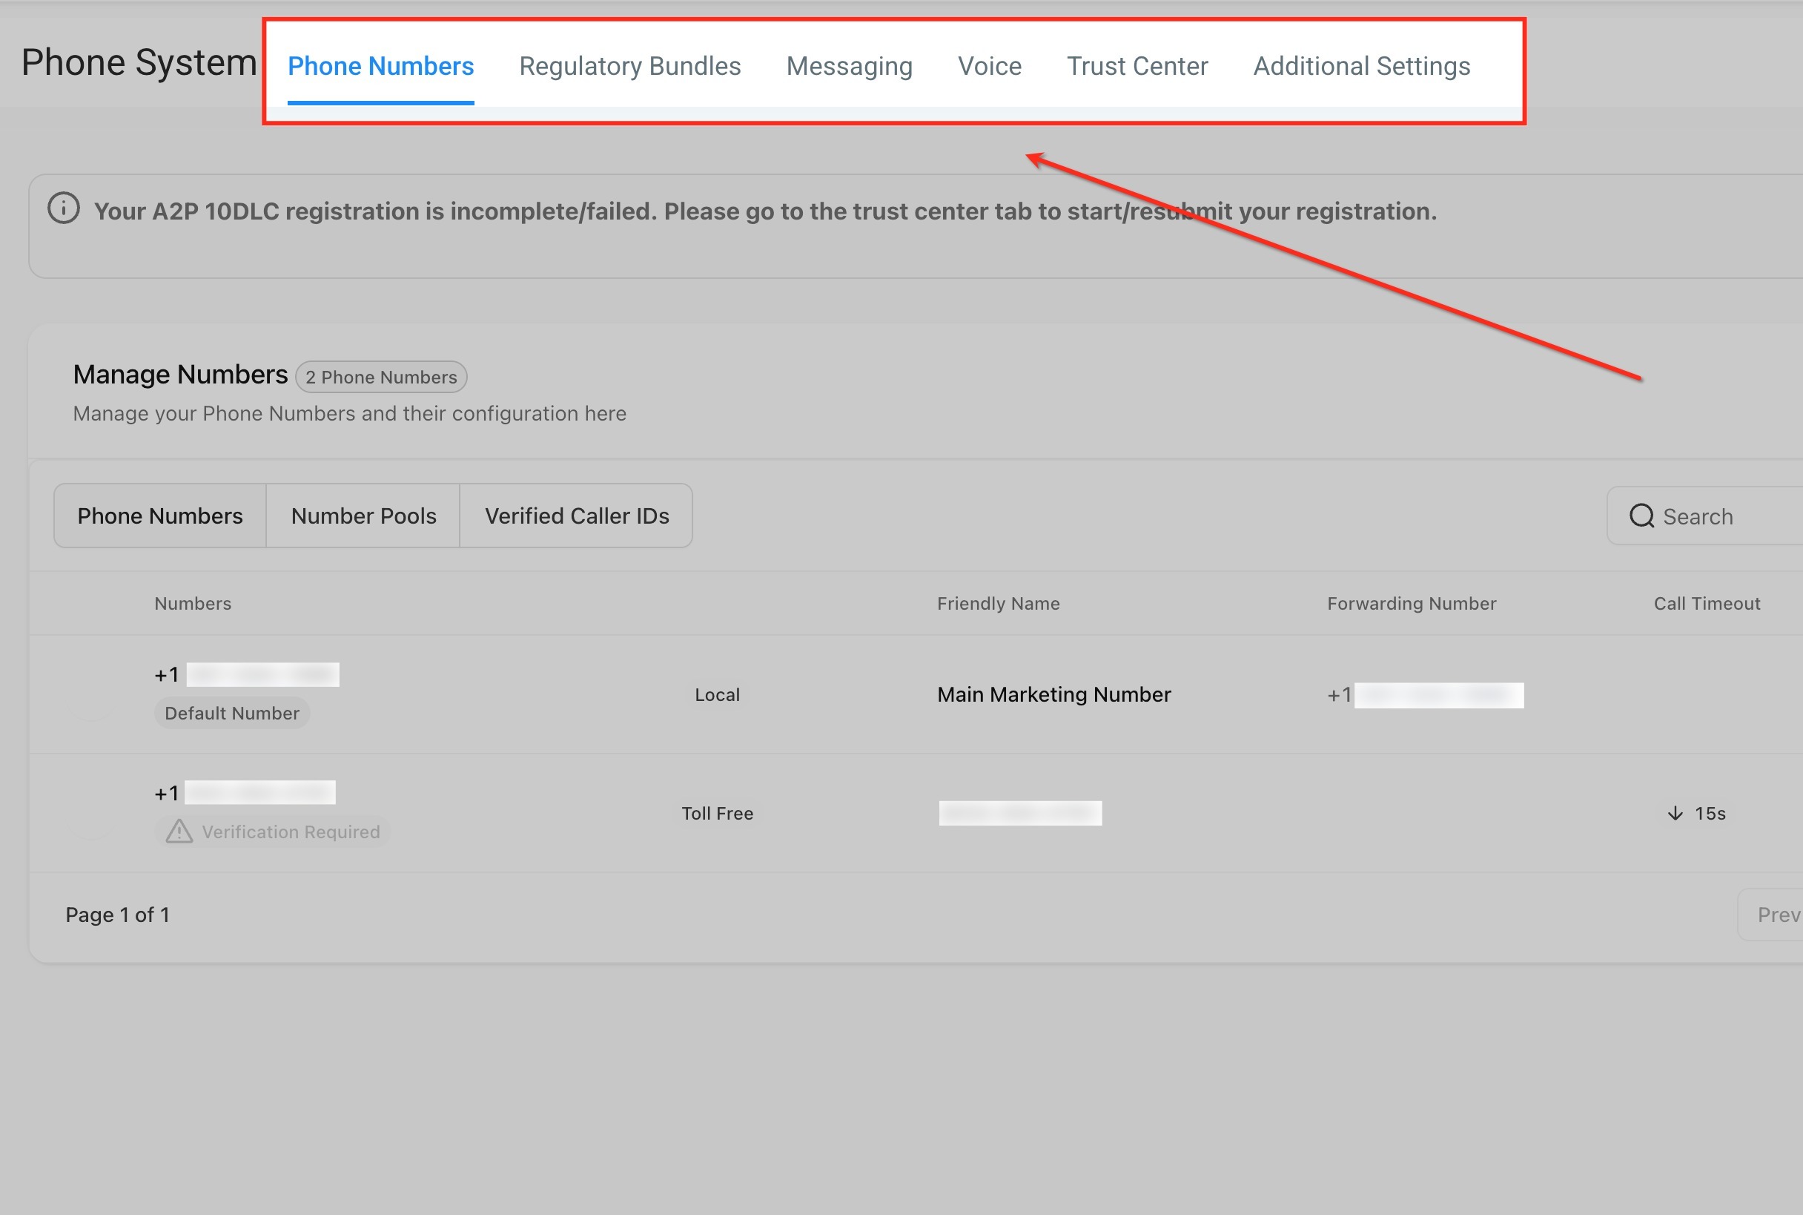Image resolution: width=1803 pixels, height=1215 pixels.
Task: Click the down arrow next to 15s
Action: [1675, 814]
